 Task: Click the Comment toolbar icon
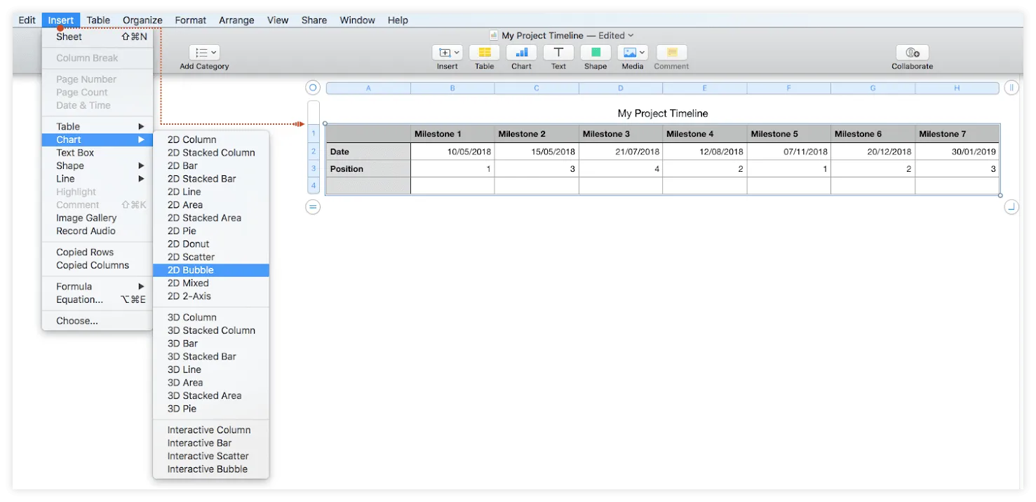coord(671,53)
